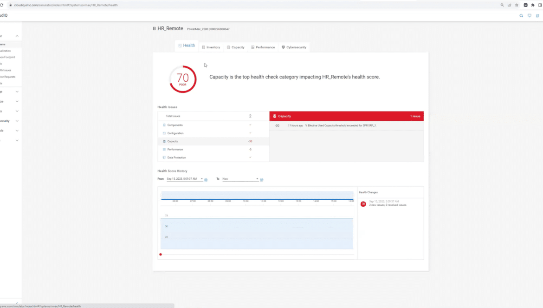This screenshot has height=308, width=543.
Task: Open the Inventory tab
Action: [211, 47]
